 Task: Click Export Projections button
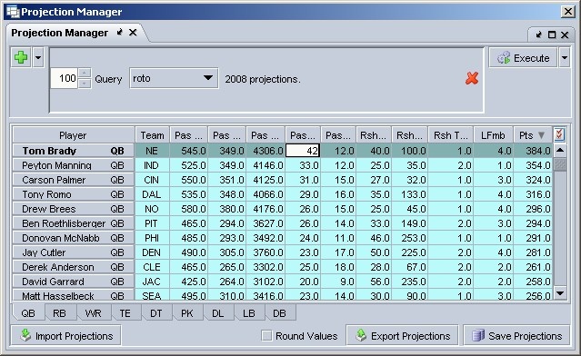click(403, 336)
